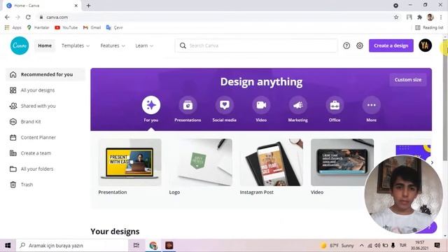Choose the Social media category icon
The image size is (448, 252).
pyautogui.click(x=224, y=105)
